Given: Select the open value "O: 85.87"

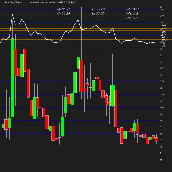Looking at the screenshot, I should [64, 9].
